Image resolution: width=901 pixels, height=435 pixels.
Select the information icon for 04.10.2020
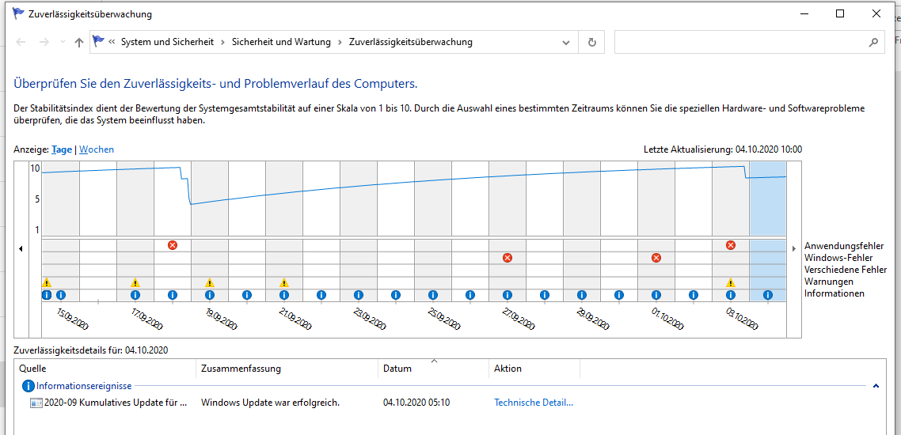pos(768,295)
